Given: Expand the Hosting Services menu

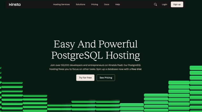Looking at the screenshot, I should [x=61, y=4].
